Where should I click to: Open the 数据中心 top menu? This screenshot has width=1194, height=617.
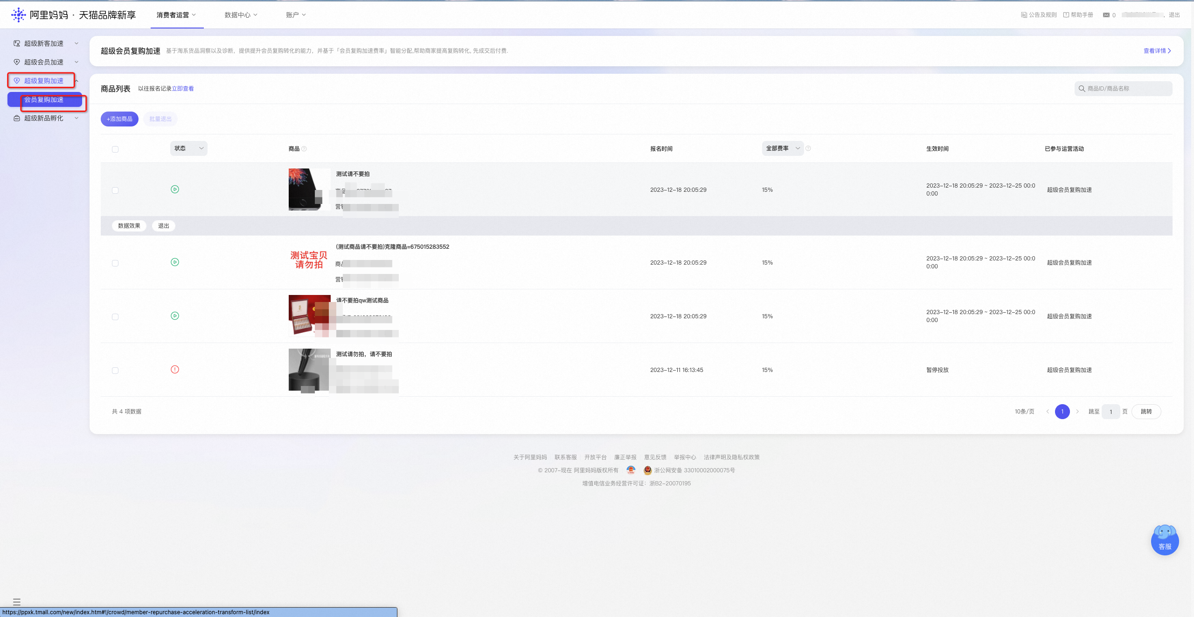(241, 15)
